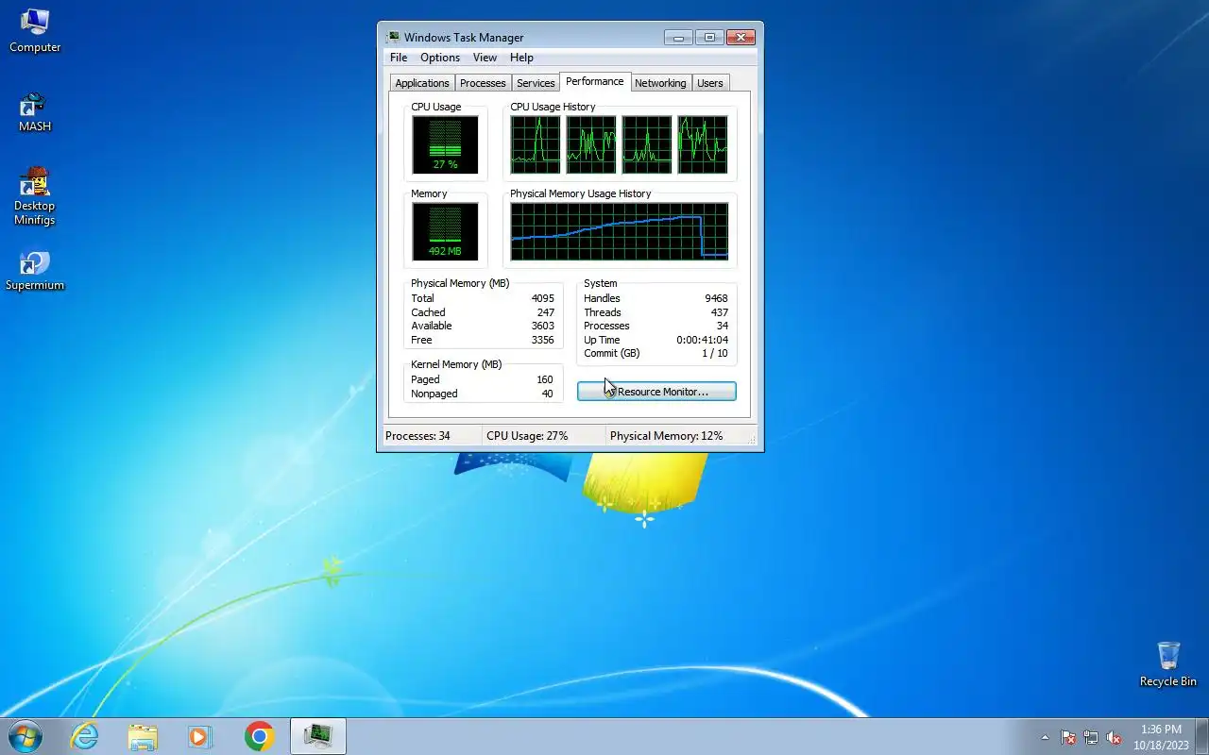This screenshot has height=755, width=1209.
Task: Switch to the Applications tab
Action: point(422,83)
